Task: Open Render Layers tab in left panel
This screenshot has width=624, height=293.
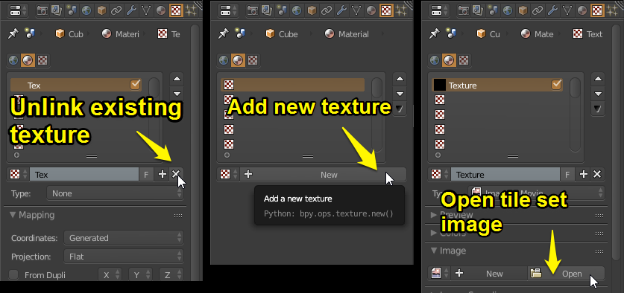Action: point(56,10)
